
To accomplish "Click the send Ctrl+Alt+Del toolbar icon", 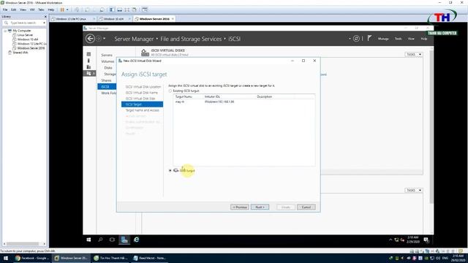I will [x=77, y=9].
